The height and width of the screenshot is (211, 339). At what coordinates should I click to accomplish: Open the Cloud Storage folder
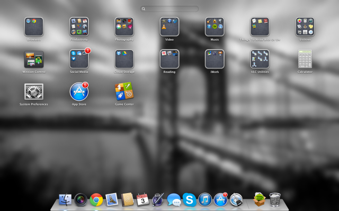124,59
